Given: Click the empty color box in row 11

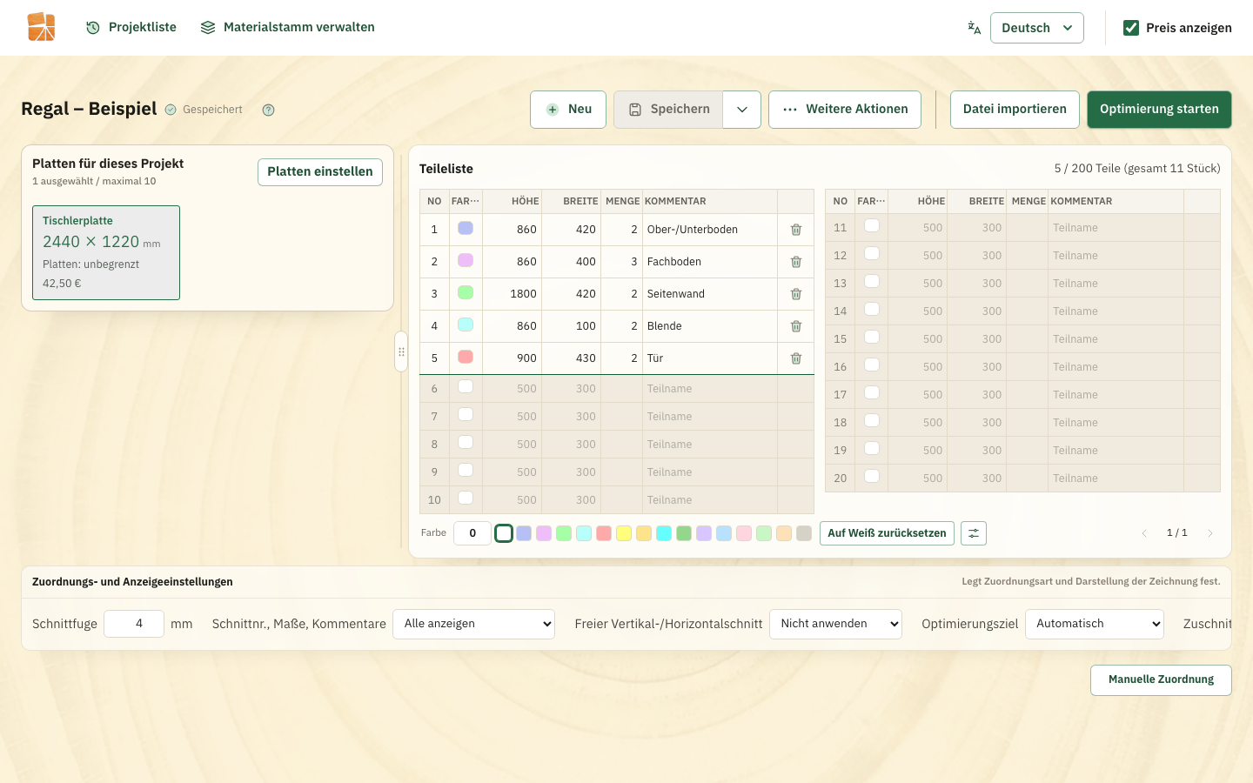Looking at the screenshot, I should pos(871,225).
